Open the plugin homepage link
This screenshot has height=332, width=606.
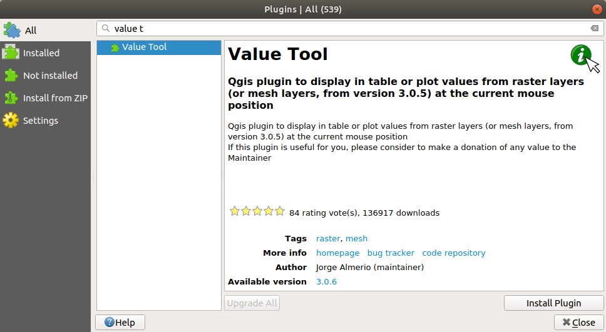pos(337,253)
